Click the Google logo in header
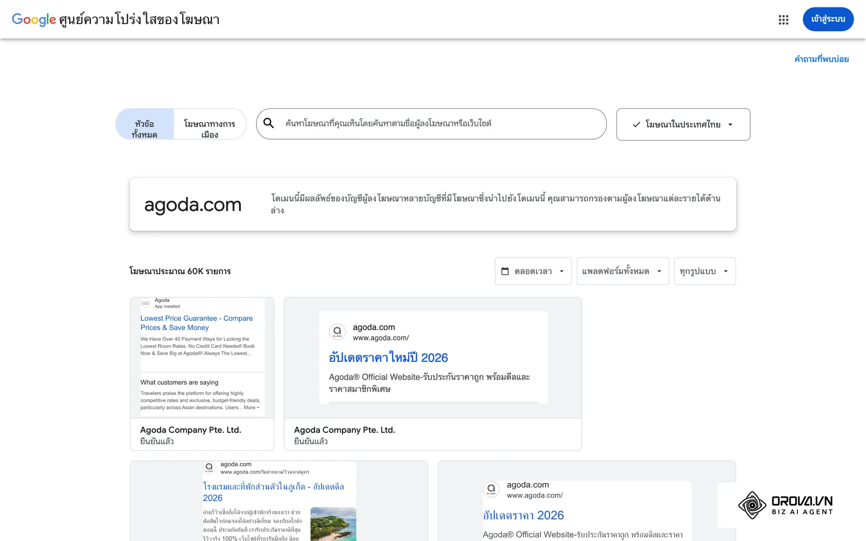Image resolution: width=866 pixels, height=541 pixels. coord(34,20)
